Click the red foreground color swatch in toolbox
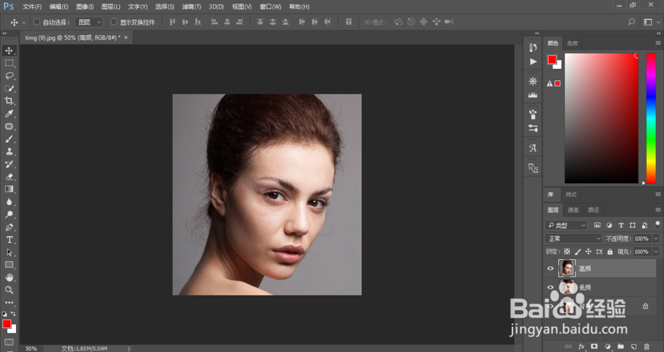This screenshot has height=352, width=664. 6,323
